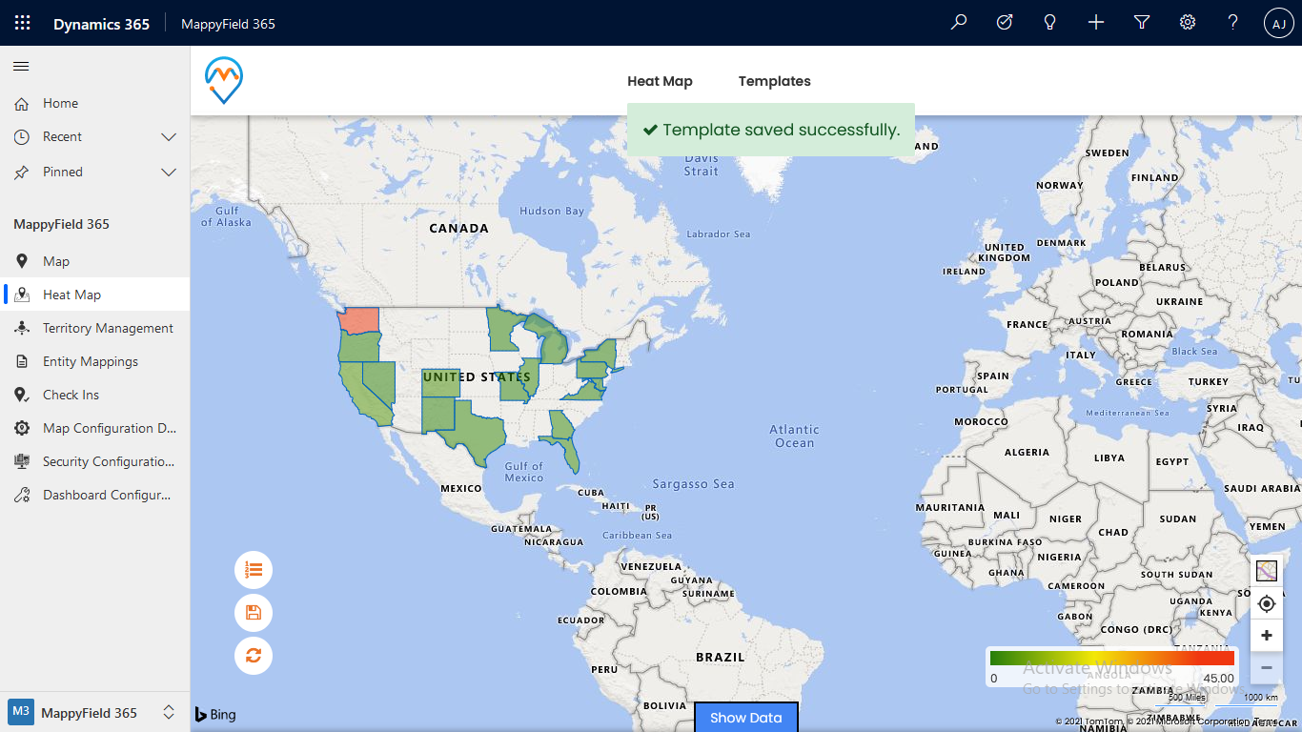Viewport: 1302px width, 732px height.
Task: Open the task flow target icon
Action: coord(1005,23)
